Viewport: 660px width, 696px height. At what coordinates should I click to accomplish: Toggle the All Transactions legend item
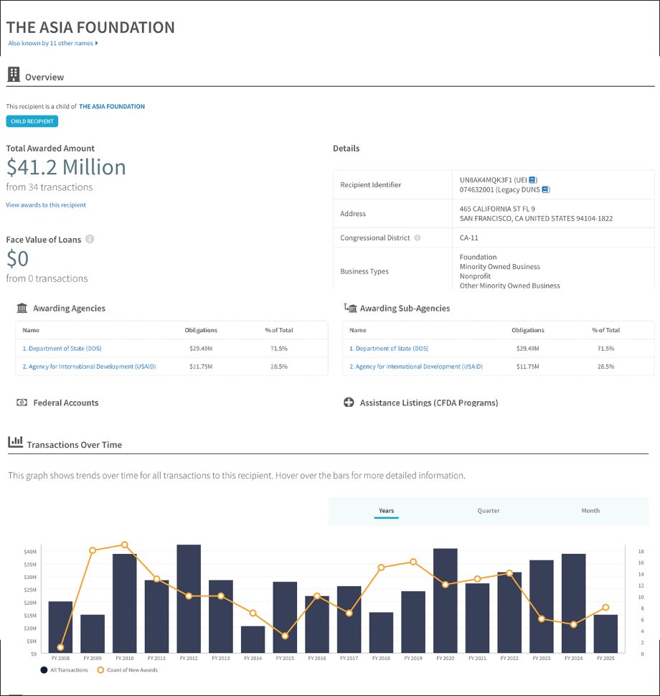[65, 670]
